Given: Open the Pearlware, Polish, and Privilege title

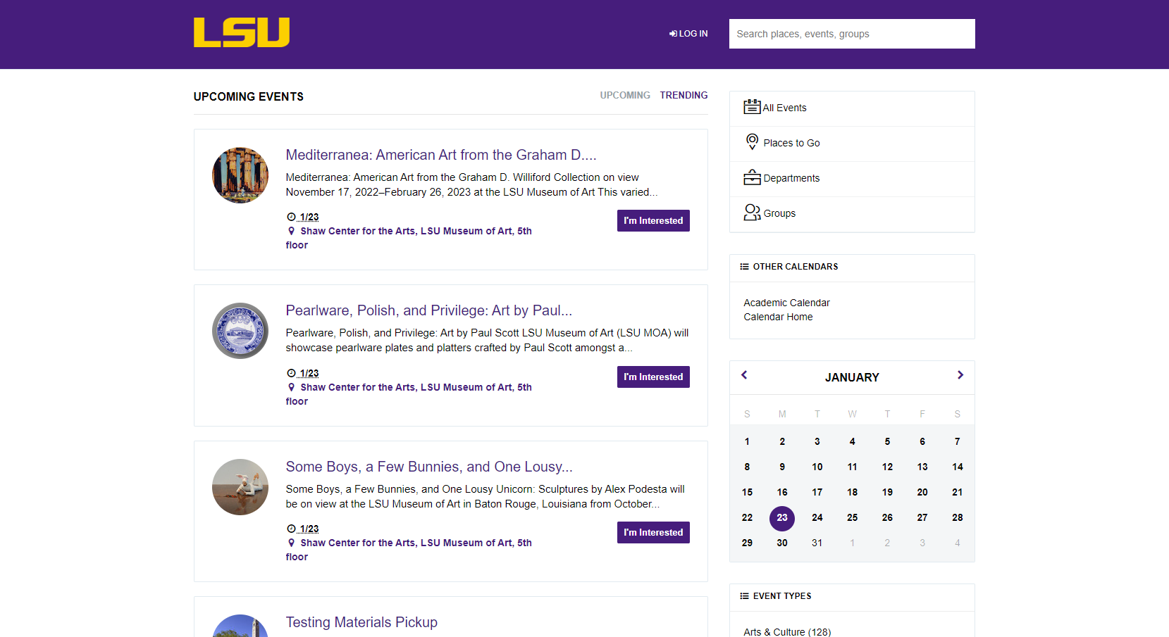Looking at the screenshot, I should click(429, 310).
